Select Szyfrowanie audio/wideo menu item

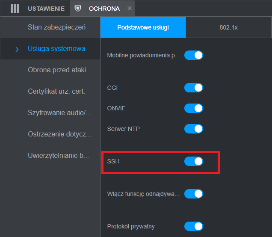pyautogui.click(x=59, y=113)
